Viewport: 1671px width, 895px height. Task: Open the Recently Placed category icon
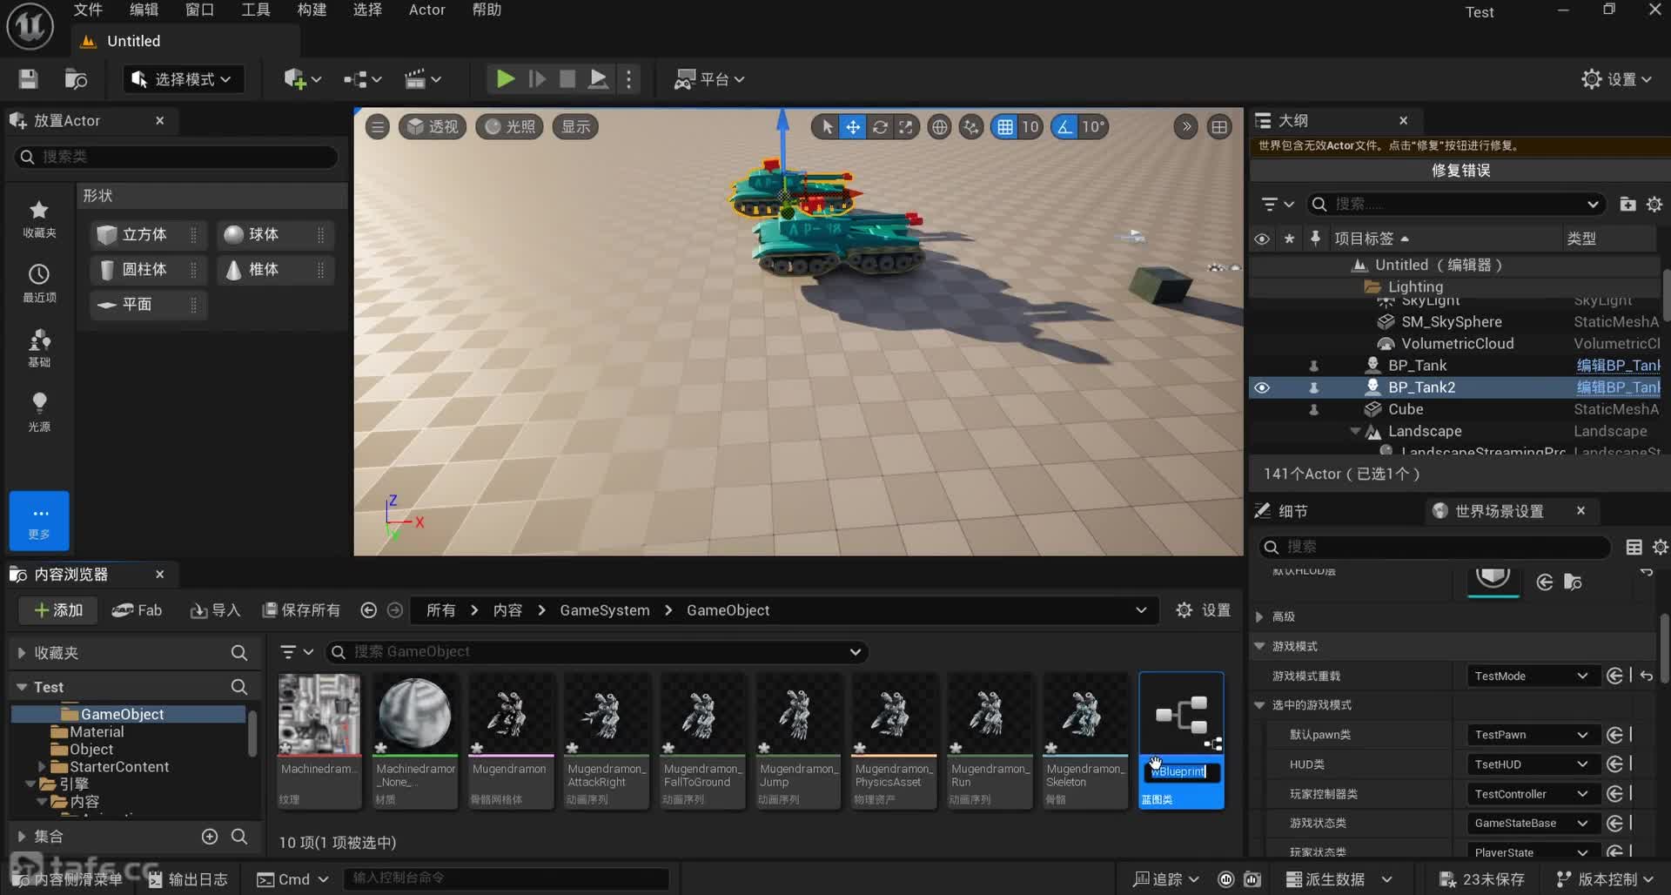39,282
